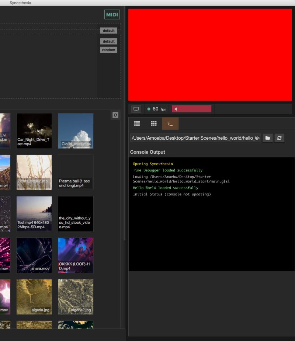
Task: Open the folder browser icon beside the path
Action: point(267,138)
